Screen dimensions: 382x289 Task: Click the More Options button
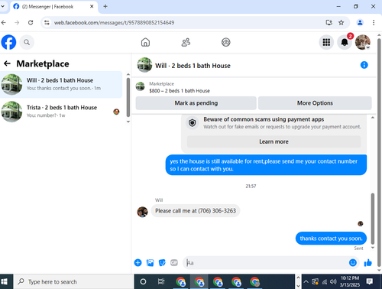coord(315,103)
